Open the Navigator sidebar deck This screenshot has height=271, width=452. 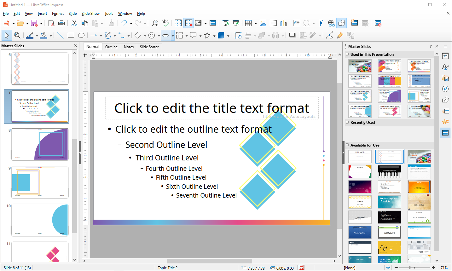[445, 89]
